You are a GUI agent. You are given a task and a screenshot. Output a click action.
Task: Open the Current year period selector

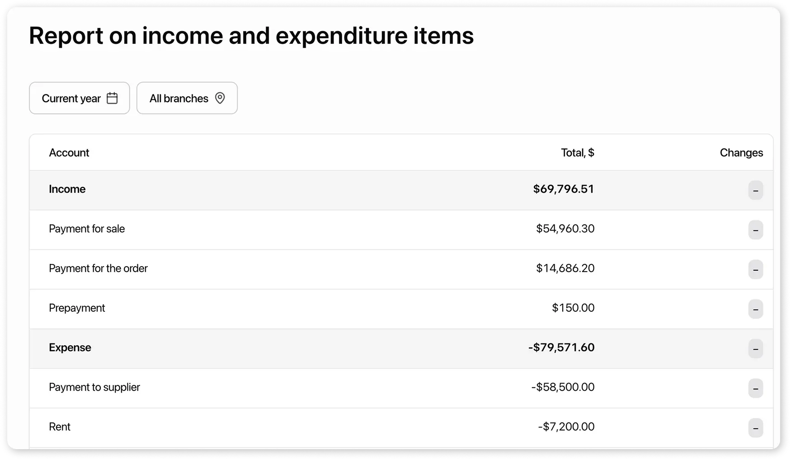point(71,98)
